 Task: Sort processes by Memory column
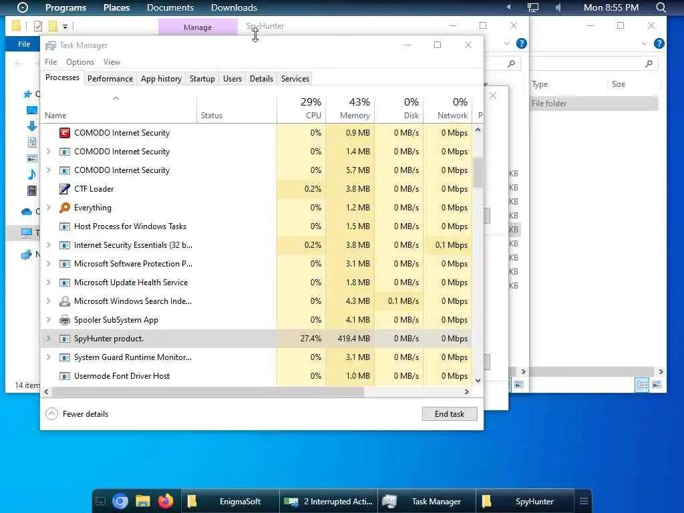tap(350, 108)
